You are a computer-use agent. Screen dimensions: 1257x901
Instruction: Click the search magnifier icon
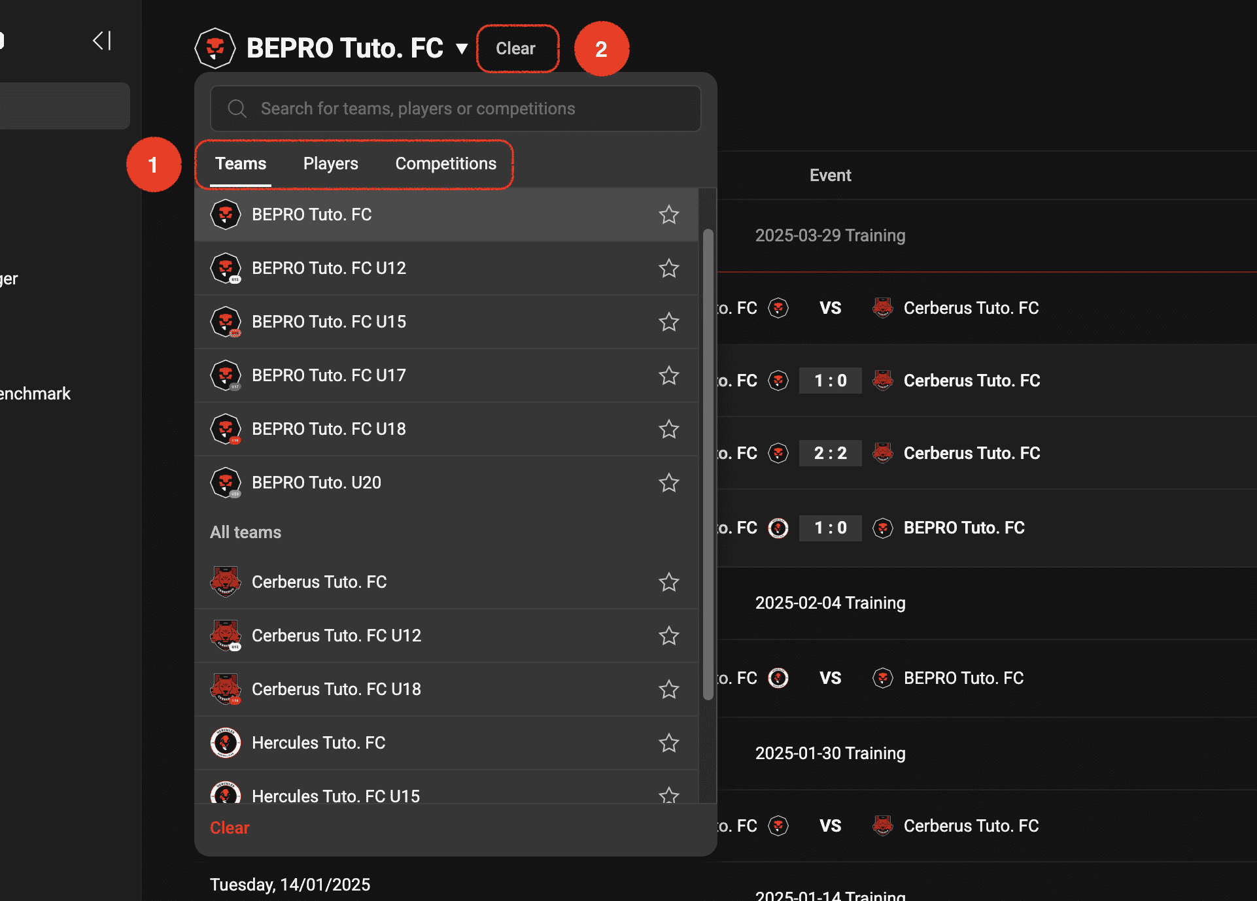point(237,109)
